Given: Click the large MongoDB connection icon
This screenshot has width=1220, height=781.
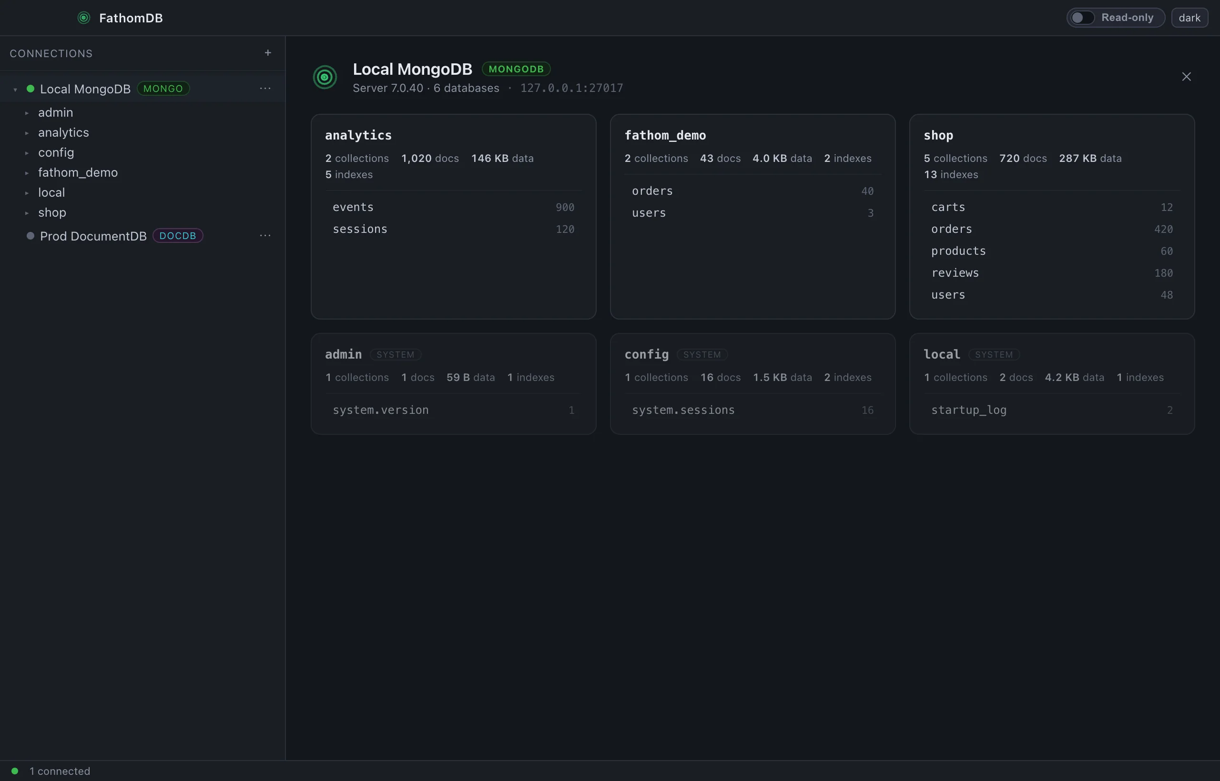Looking at the screenshot, I should point(325,77).
